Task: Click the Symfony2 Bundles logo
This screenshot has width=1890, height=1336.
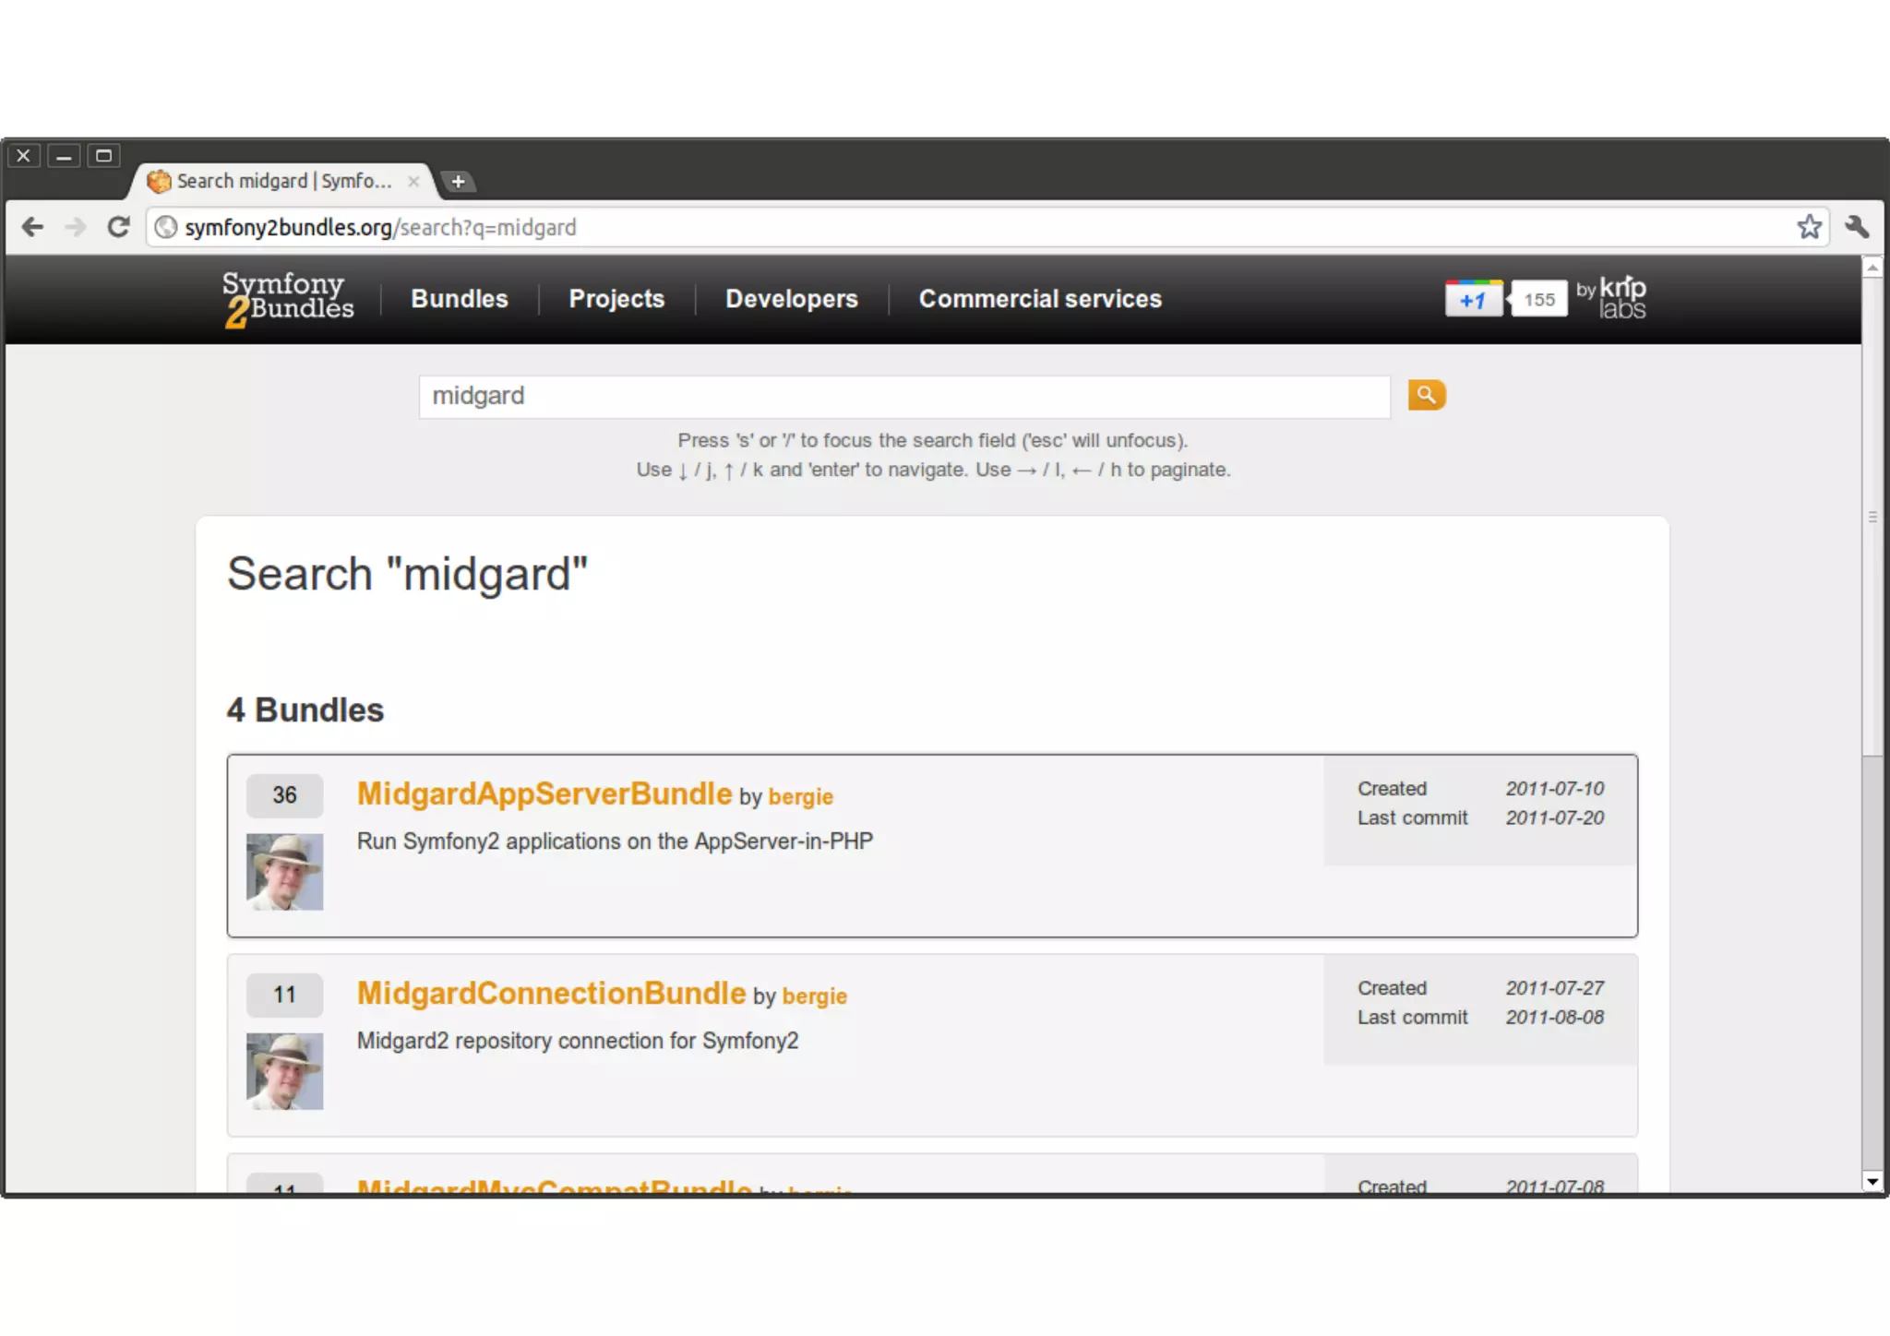Action: click(x=287, y=299)
